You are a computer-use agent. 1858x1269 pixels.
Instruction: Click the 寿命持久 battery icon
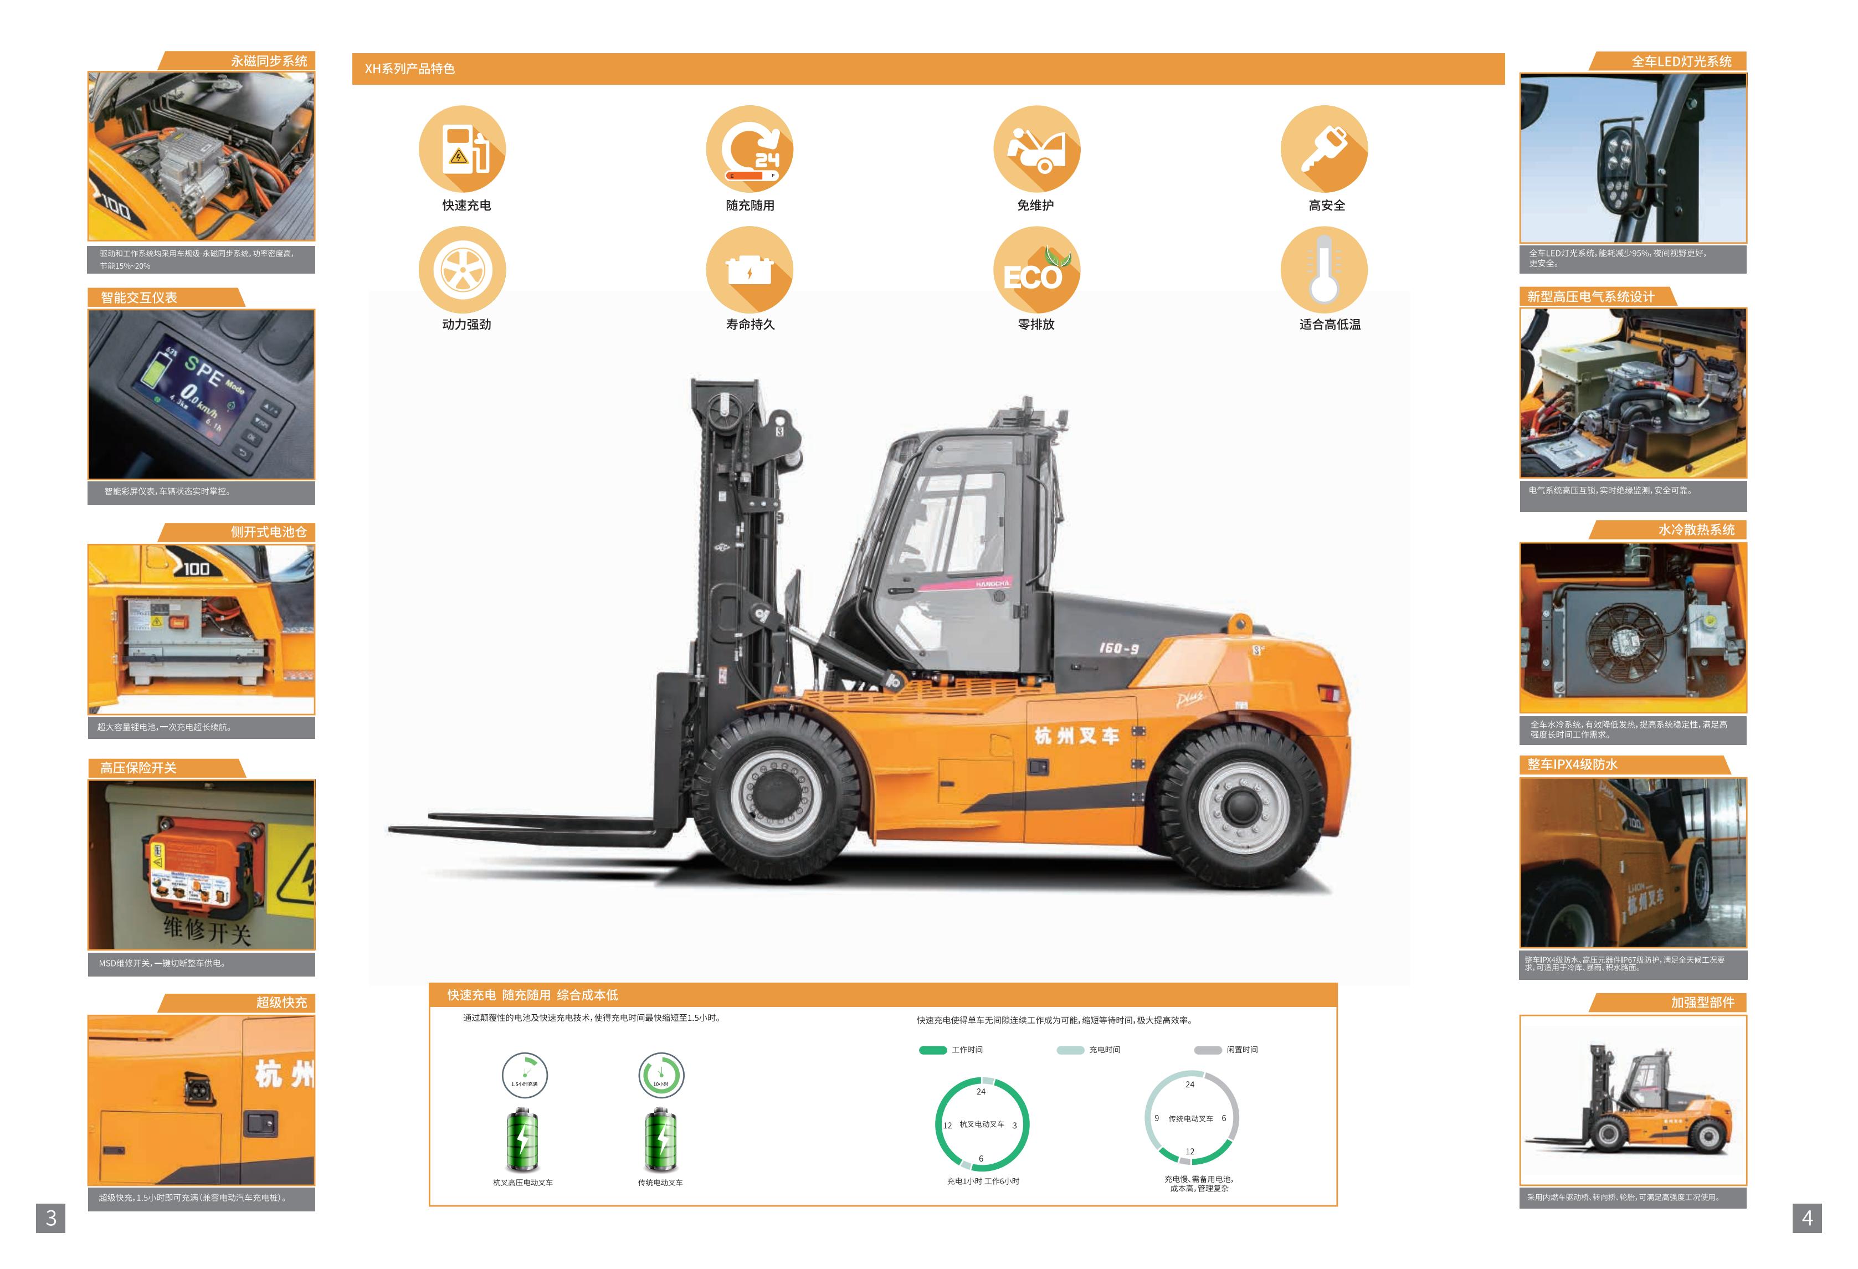[749, 269]
